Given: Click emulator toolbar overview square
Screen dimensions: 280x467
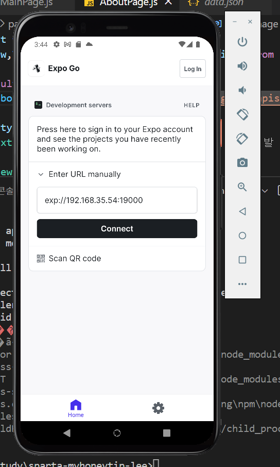Looking at the screenshot, I should pyautogui.click(x=242, y=260).
